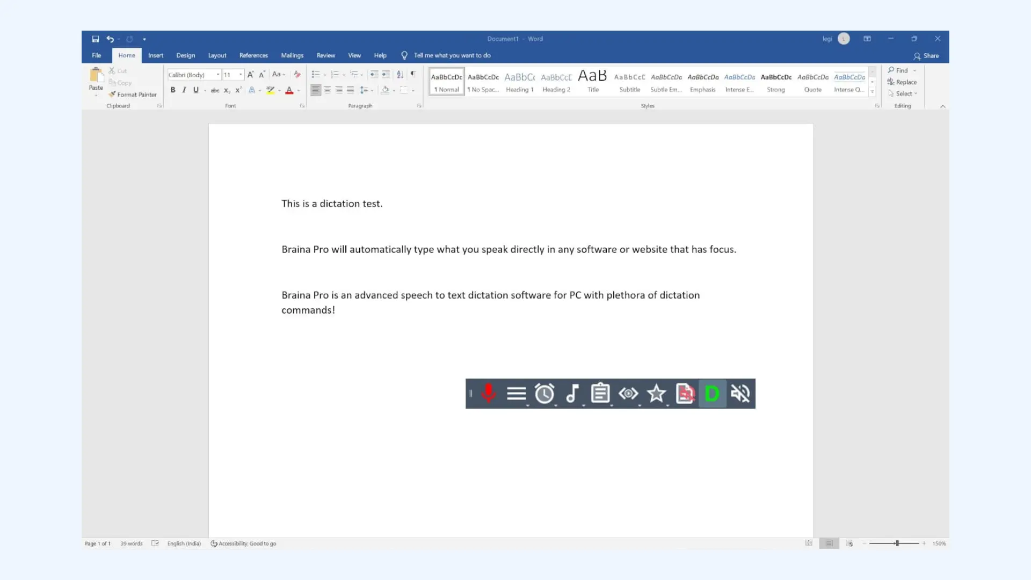Image resolution: width=1031 pixels, height=580 pixels.
Task: Start voice dictation with the microphone icon
Action: [488, 393]
